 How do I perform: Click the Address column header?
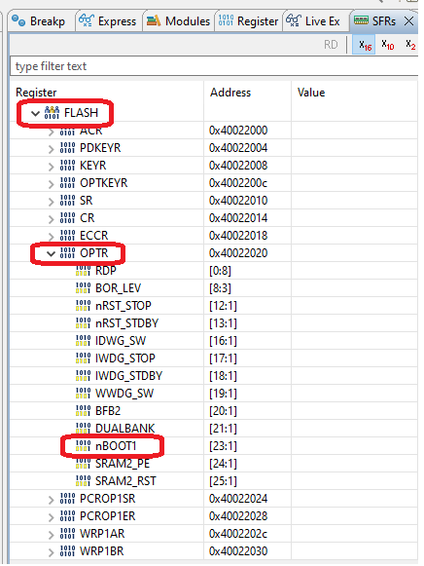230,93
